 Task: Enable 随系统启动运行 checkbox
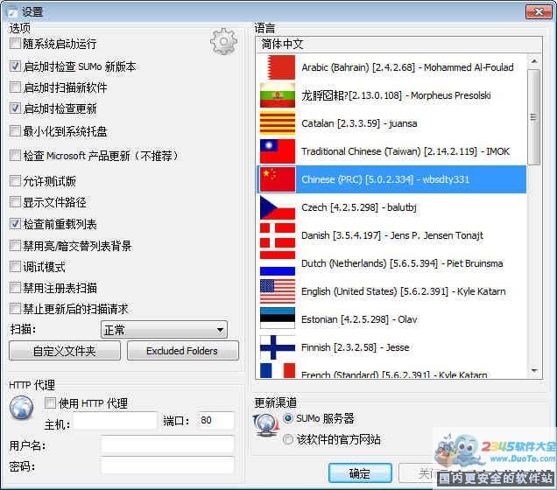tap(15, 44)
